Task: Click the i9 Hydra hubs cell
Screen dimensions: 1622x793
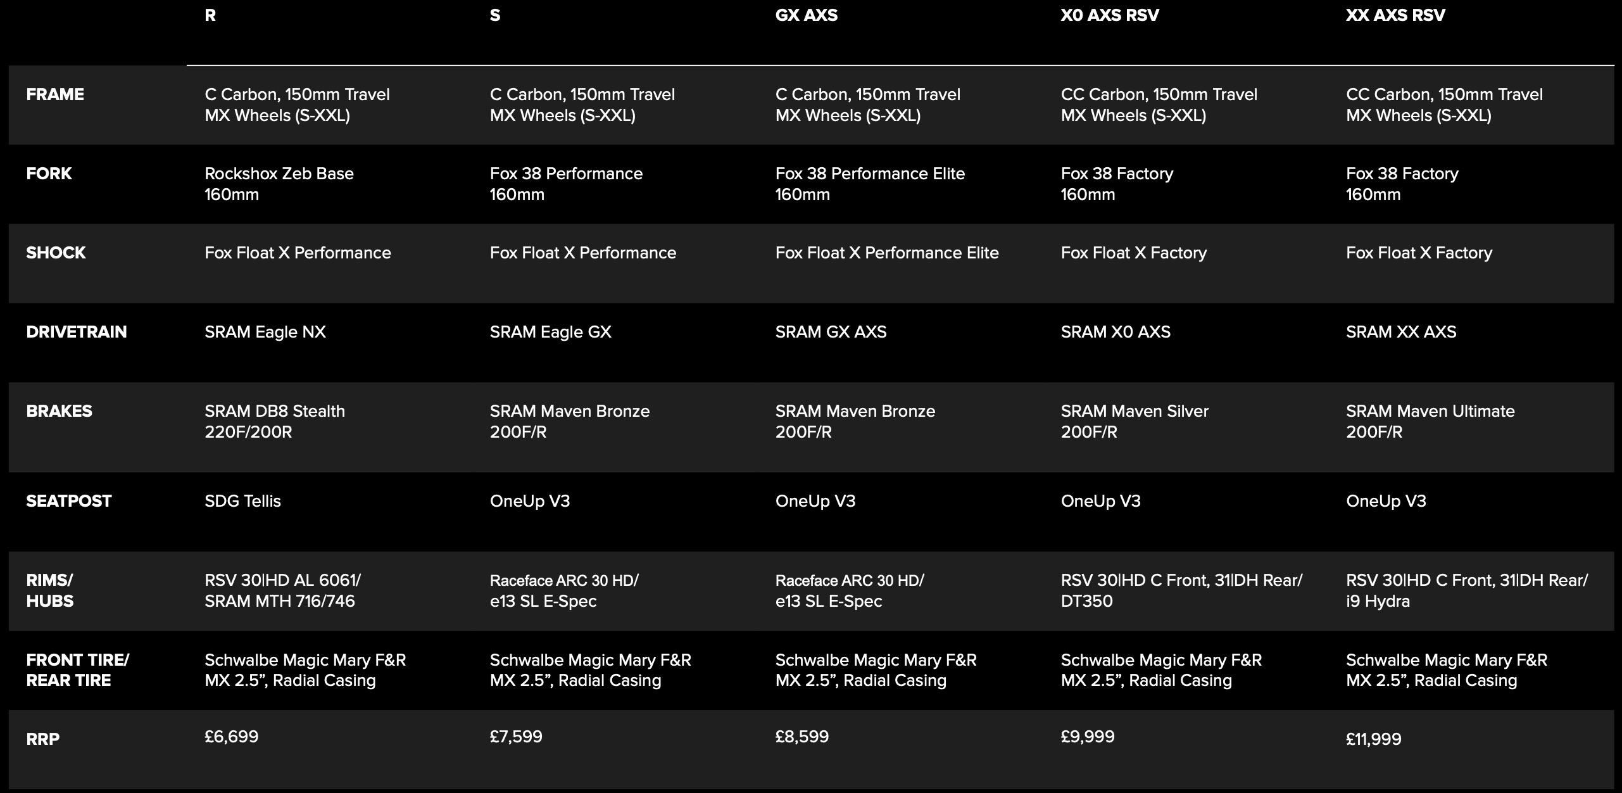Action: click(x=1378, y=601)
